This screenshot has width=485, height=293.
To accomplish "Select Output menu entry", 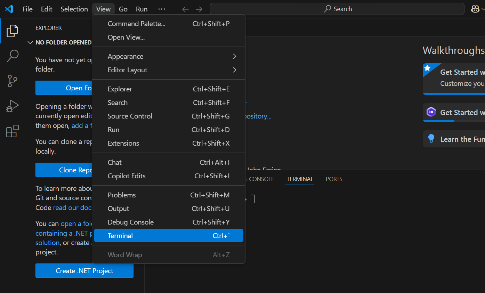I will (169, 209).
